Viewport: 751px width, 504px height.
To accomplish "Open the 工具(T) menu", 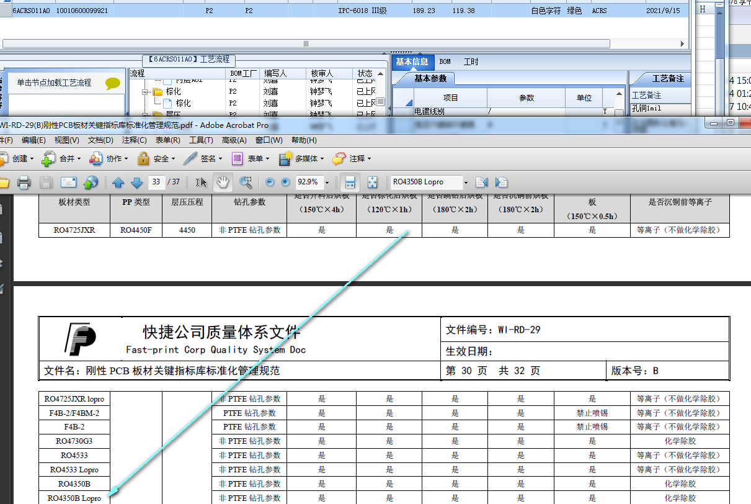I will point(201,140).
